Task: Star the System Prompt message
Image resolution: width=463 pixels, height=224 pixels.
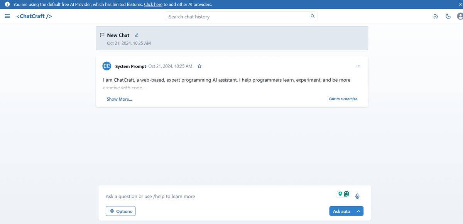Action: 199,66
